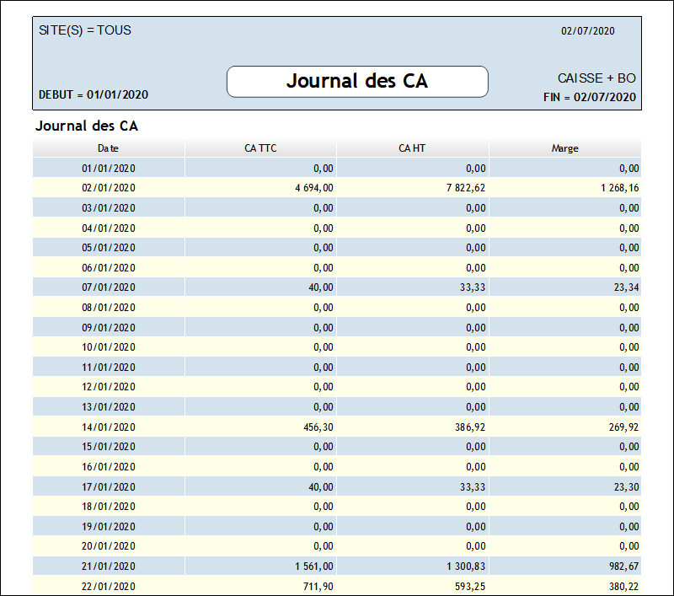
Task: Select the 02/01/2020 date cell
Action: coord(109,188)
